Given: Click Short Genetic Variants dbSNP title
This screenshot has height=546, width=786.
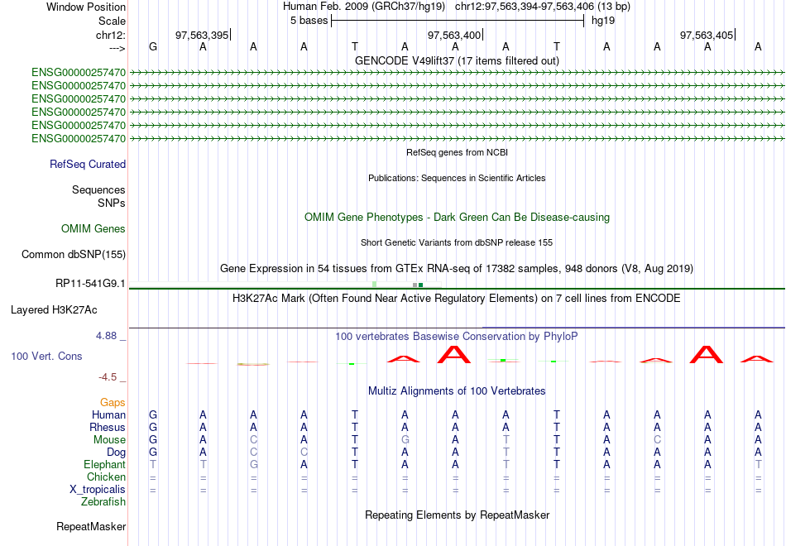Looking at the screenshot, I should [457, 242].
